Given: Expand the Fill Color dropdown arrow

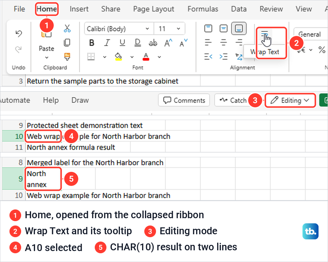Looking at the screenshot, I should coord(132,57).
